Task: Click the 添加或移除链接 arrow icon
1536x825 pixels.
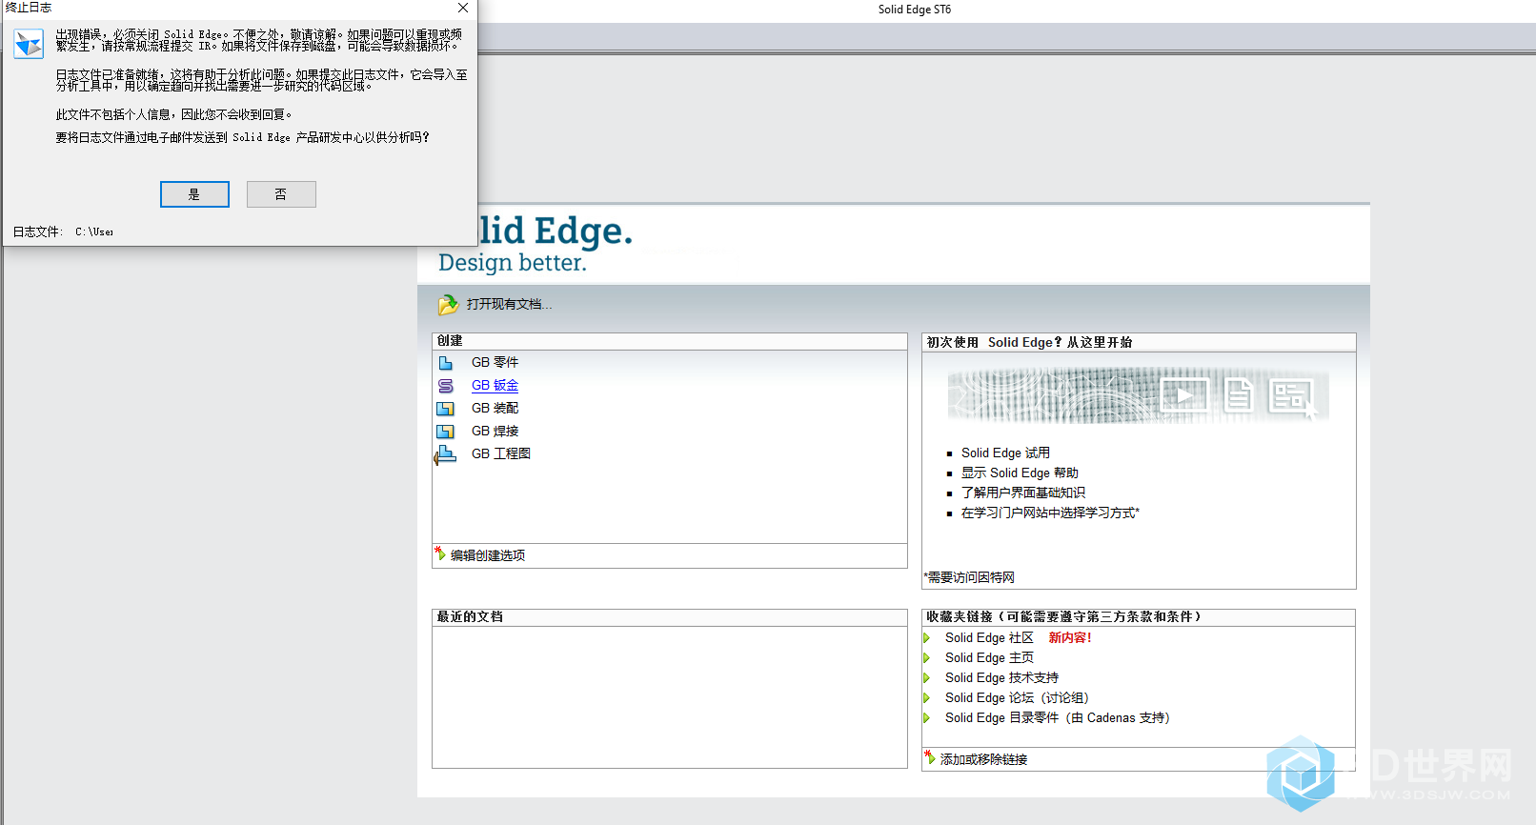Action: [930, 757]
